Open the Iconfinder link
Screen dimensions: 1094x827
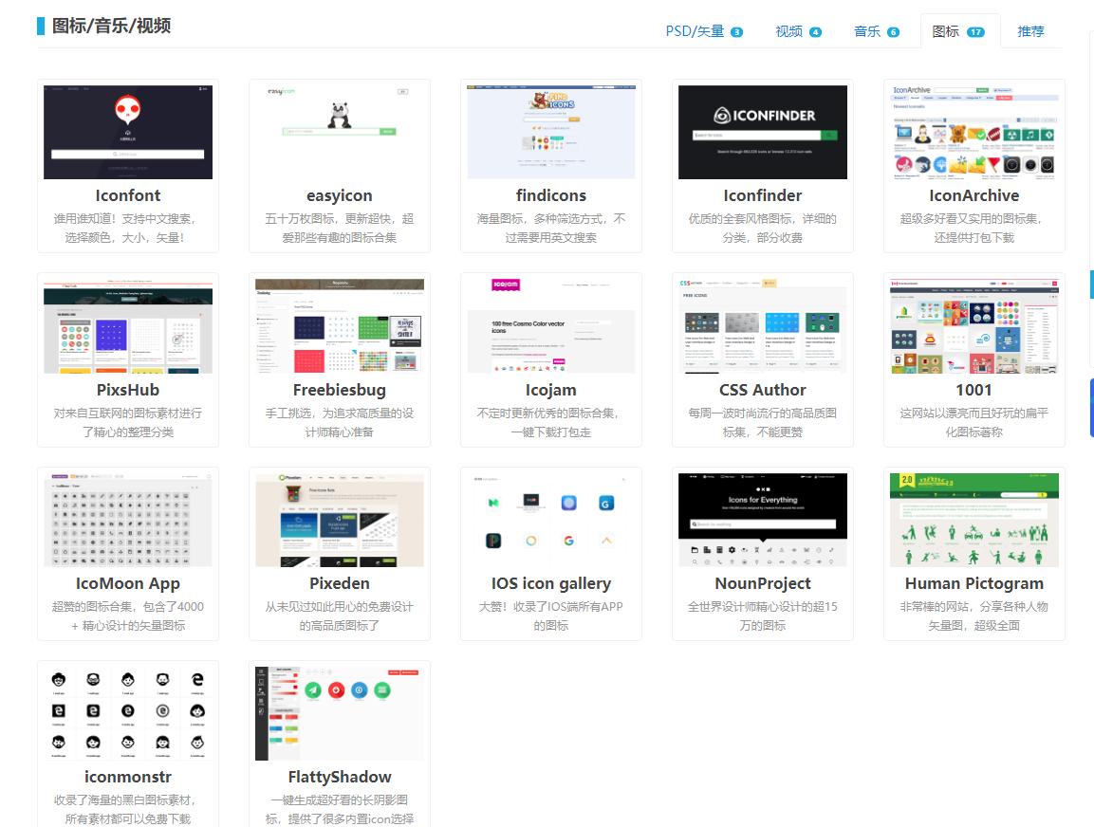click(762, 195)
